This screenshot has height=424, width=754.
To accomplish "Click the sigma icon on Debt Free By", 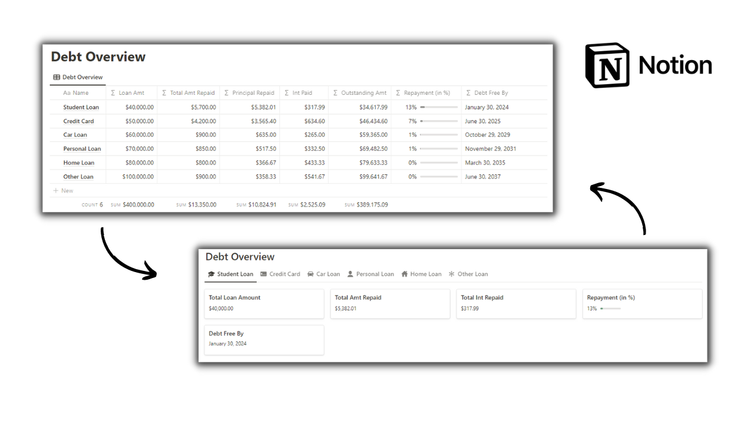I will (469, 93).
